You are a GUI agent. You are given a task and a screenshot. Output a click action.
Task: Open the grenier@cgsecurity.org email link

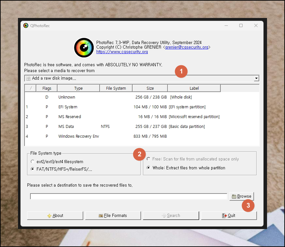[187, 47]
